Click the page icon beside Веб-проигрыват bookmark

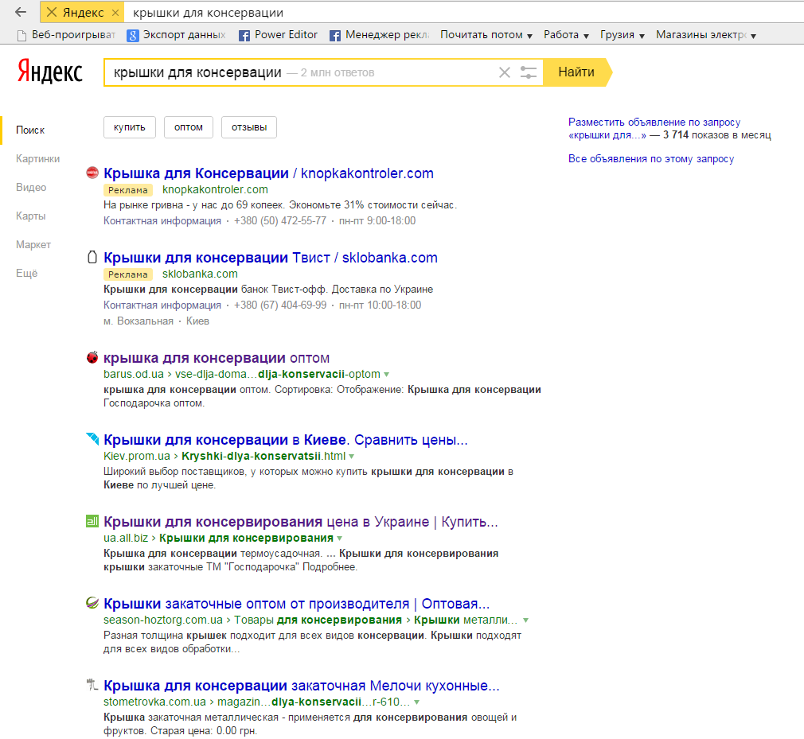point(21,35)
